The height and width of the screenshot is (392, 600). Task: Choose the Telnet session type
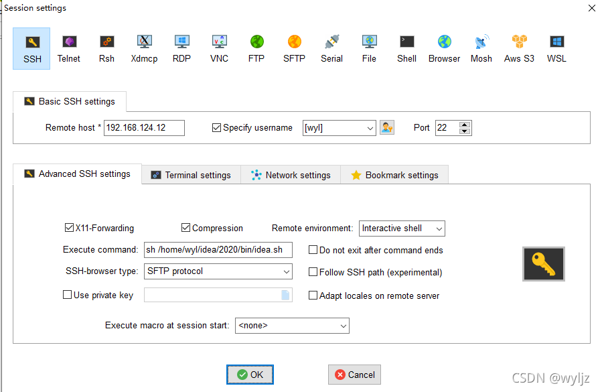69,49
